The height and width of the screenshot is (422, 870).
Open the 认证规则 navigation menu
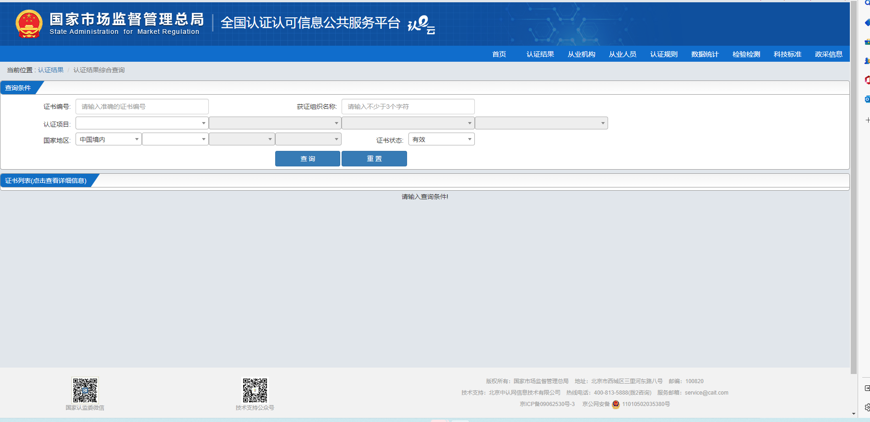pos(663,54)
